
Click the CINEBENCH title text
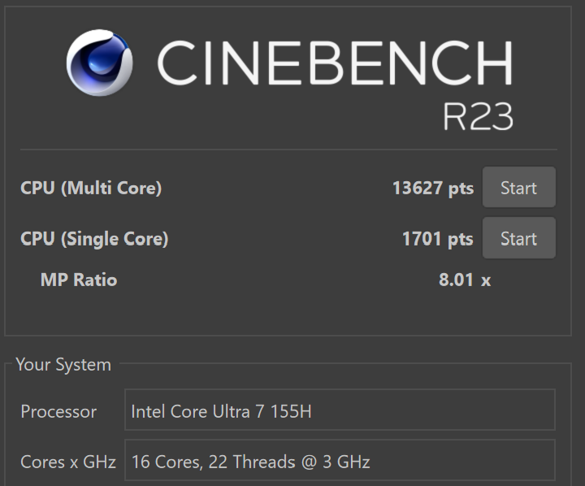pos(334,63)
